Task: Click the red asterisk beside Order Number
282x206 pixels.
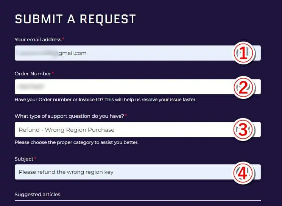Action: [x=53, y=73]
